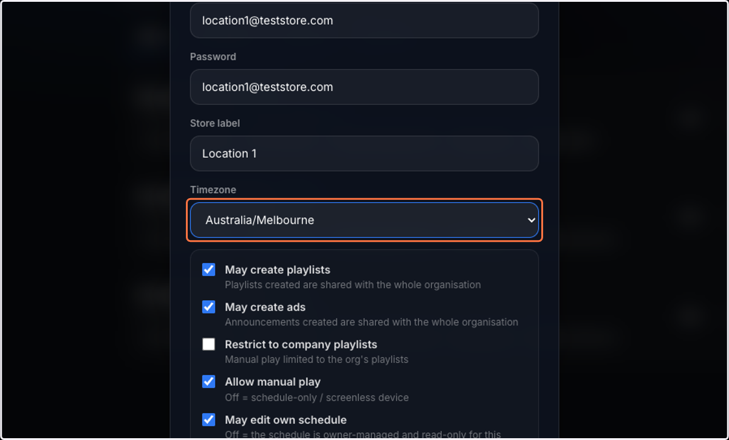Click the "Timezone" field caption

[x=213, y=190]
